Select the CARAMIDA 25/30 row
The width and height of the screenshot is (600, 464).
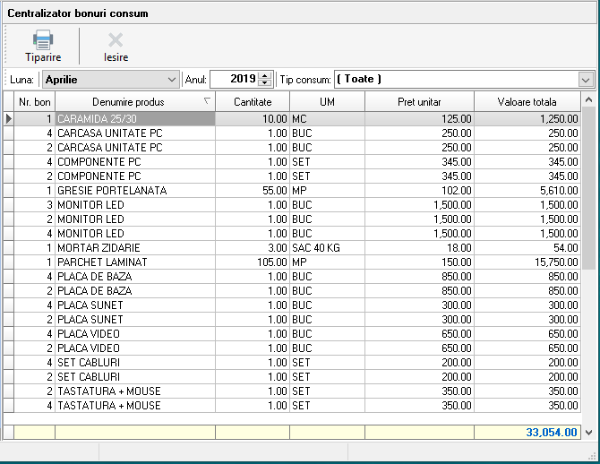pos(134,119)
